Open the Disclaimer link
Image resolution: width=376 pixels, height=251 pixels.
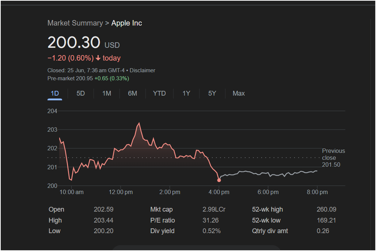[x=143, y=70]
